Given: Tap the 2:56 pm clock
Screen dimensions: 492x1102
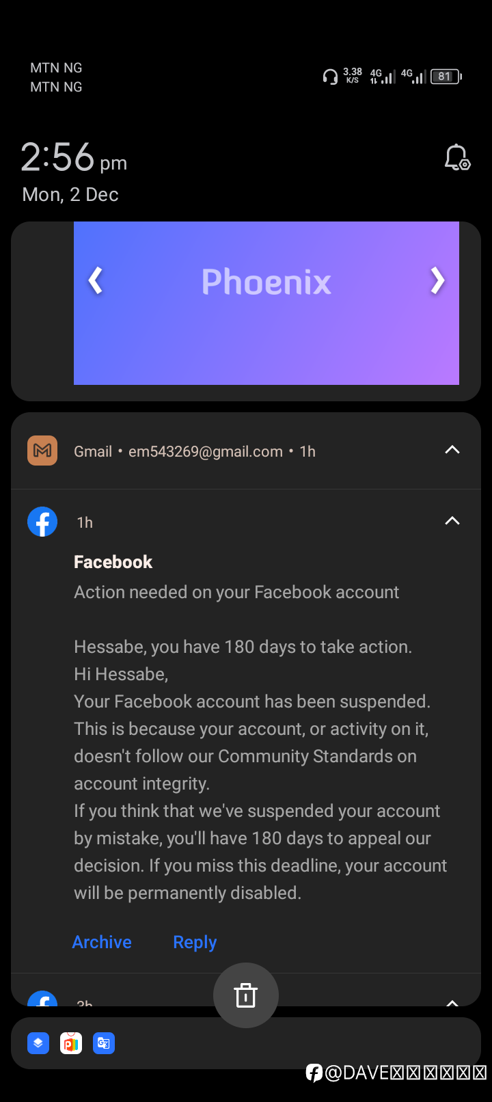Looking at the screenshot, I should [74, 158].
